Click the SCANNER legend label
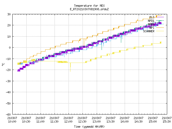The height and width of the screenshot is (129, 172). (149, 31)
